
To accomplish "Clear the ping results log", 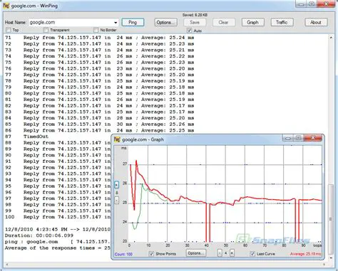I will [223, 22].
